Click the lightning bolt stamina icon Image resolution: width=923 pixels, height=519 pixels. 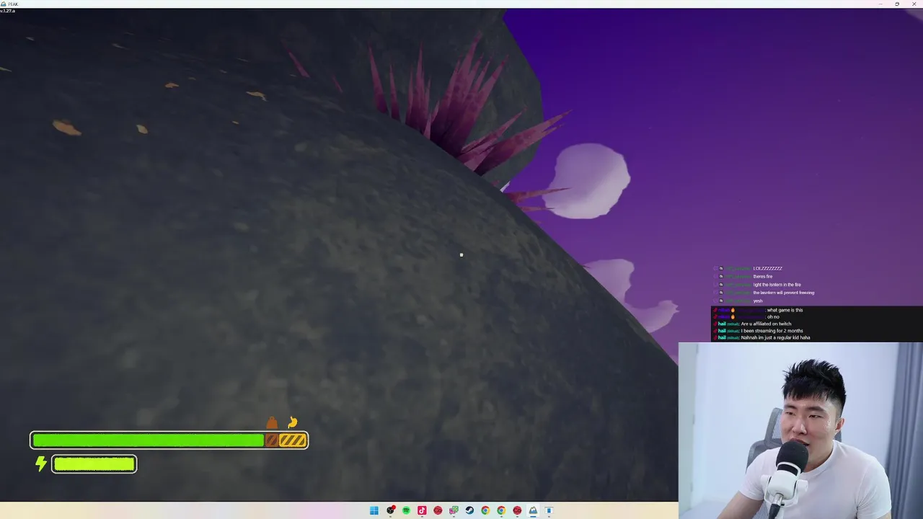click(41, 463)
